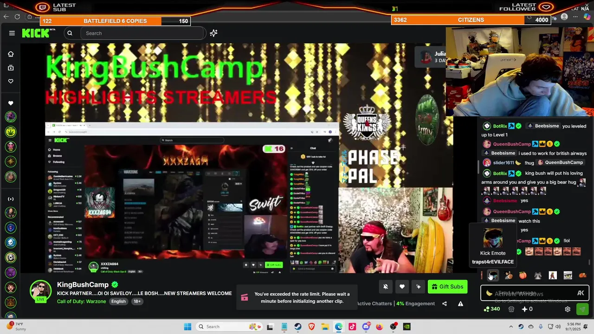
Task: Click the sparkle icon next to search bar
Action: click(213, 33)
